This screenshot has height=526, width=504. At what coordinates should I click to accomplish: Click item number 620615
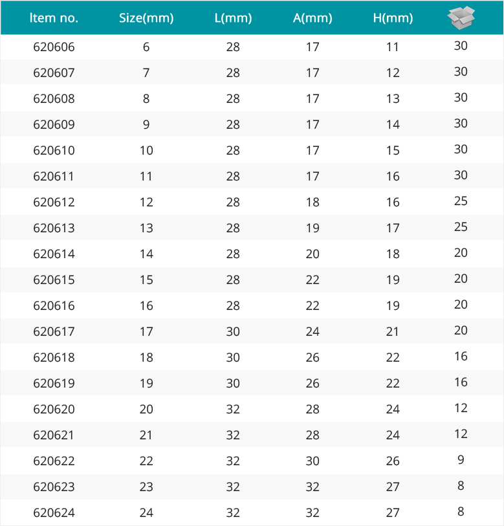click(54, 279)
